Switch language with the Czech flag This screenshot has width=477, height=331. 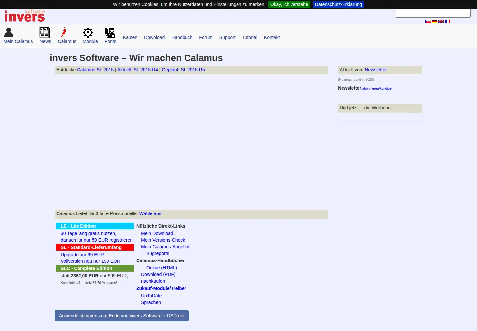pos(428,21)
